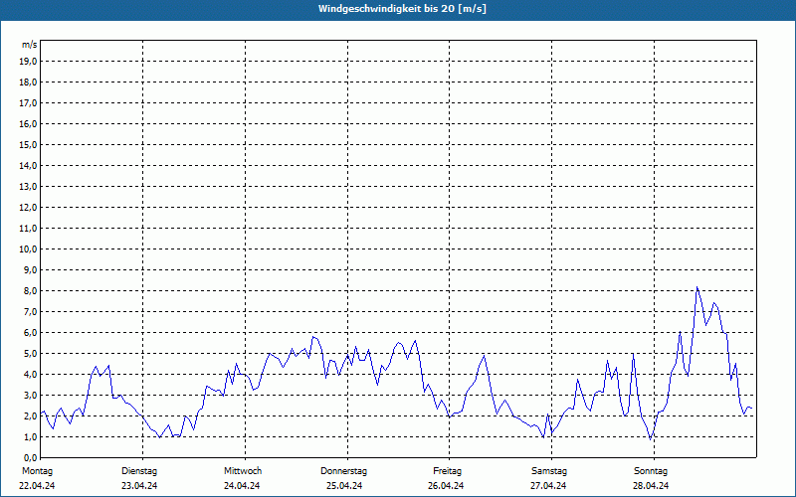
Task: Select the 9,0 y-axis label
Action: coord(29,269)
